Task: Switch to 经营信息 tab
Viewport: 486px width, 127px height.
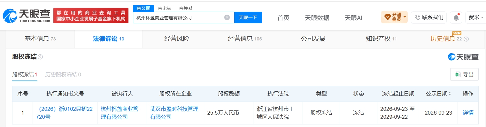Action: 245,39
